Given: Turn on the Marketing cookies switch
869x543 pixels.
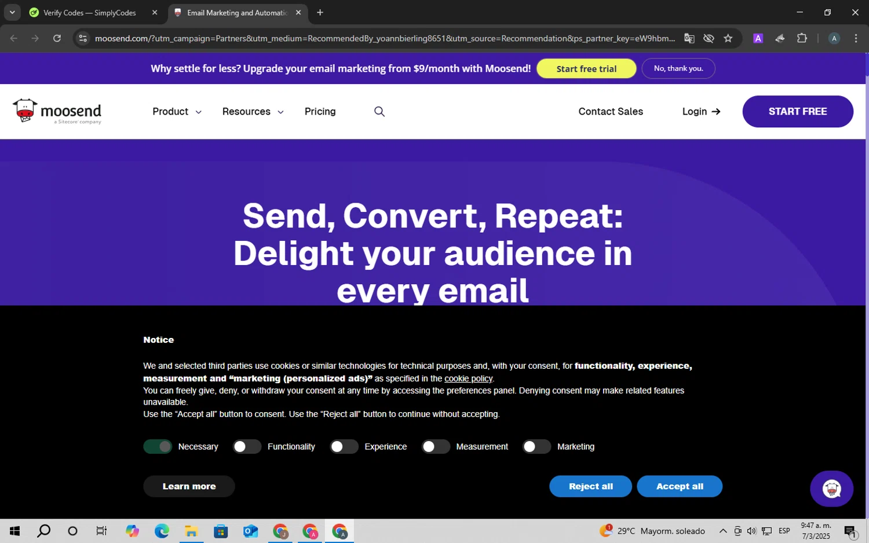Looking at the screenshot, I should (536, 446).
